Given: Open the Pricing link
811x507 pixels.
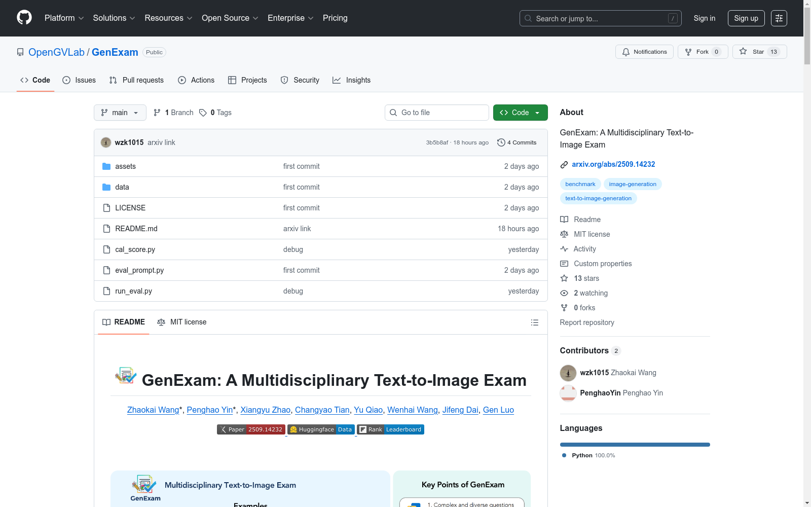Looking at the screenshot, I should point(335,18).
